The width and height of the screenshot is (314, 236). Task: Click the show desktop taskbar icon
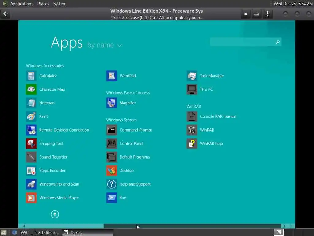4,232
